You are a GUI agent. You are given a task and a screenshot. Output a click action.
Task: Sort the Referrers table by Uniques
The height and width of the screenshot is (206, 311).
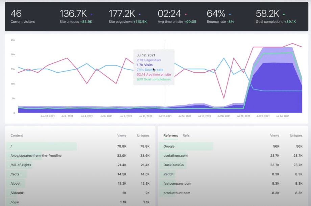coord(296,135)
